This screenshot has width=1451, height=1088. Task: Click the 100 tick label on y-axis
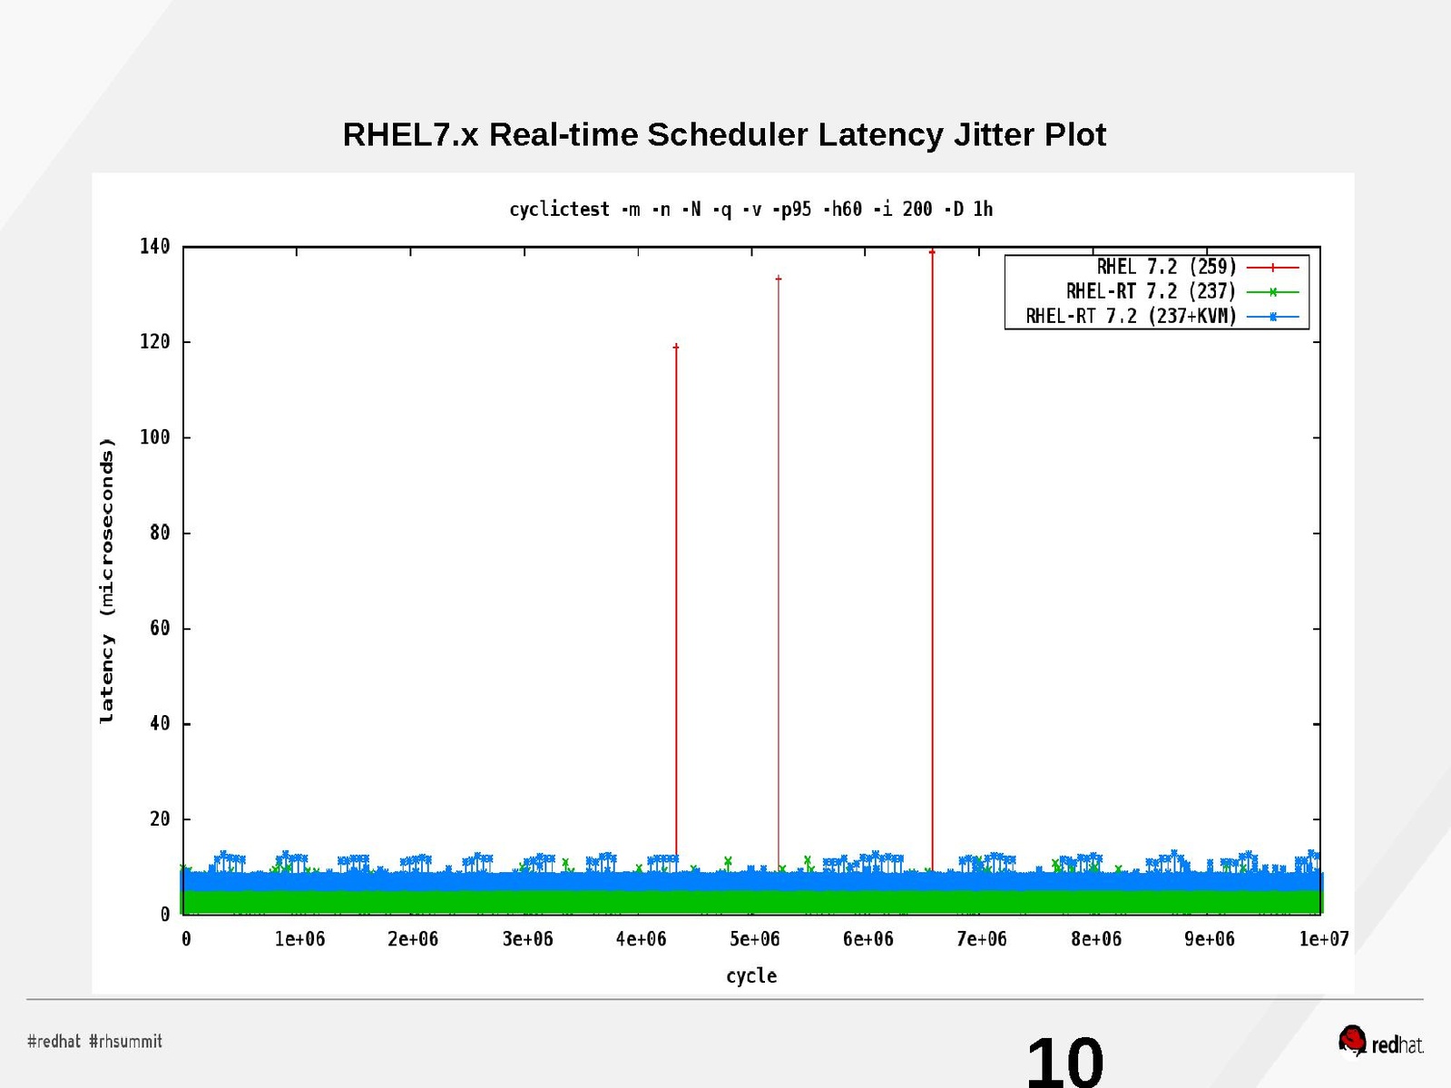[x=154, y=437]
